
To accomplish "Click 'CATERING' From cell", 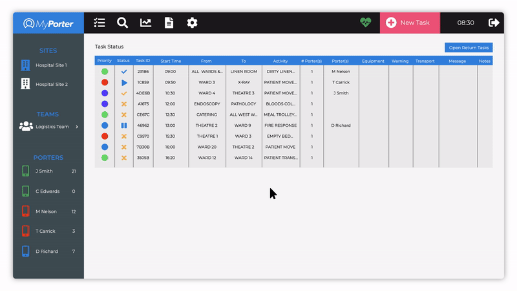I will [x=207, y=115].
